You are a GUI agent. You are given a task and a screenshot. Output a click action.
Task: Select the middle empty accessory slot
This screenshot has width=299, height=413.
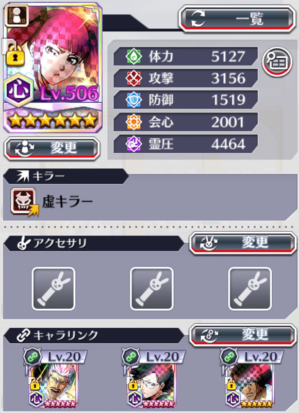click(x=152, y=289)
